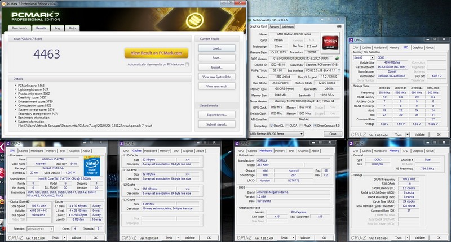451x242 pixels.
Task: Click Validate in CPU-Z SPD window
Action: 419,135
